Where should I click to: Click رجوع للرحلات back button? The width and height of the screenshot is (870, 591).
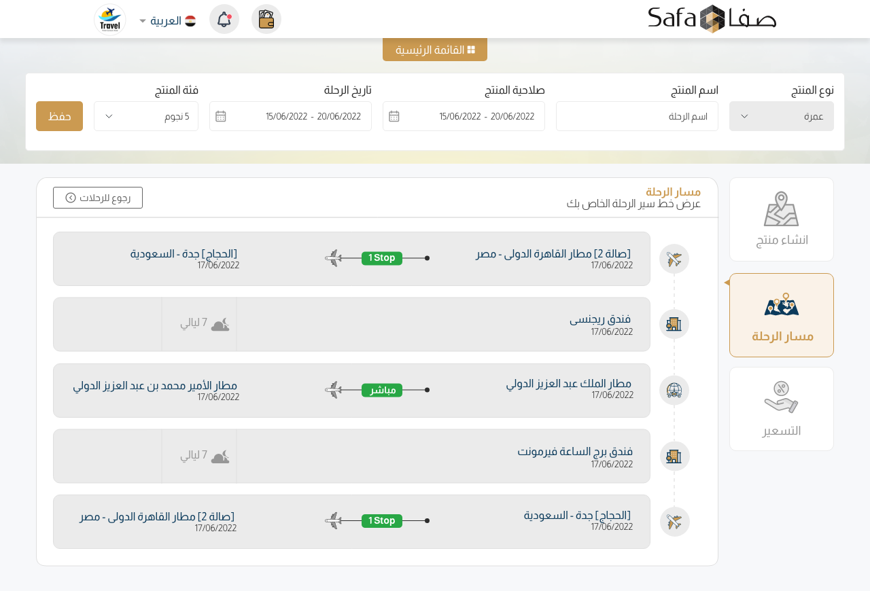pyautogui.click(x=98, y=198)
